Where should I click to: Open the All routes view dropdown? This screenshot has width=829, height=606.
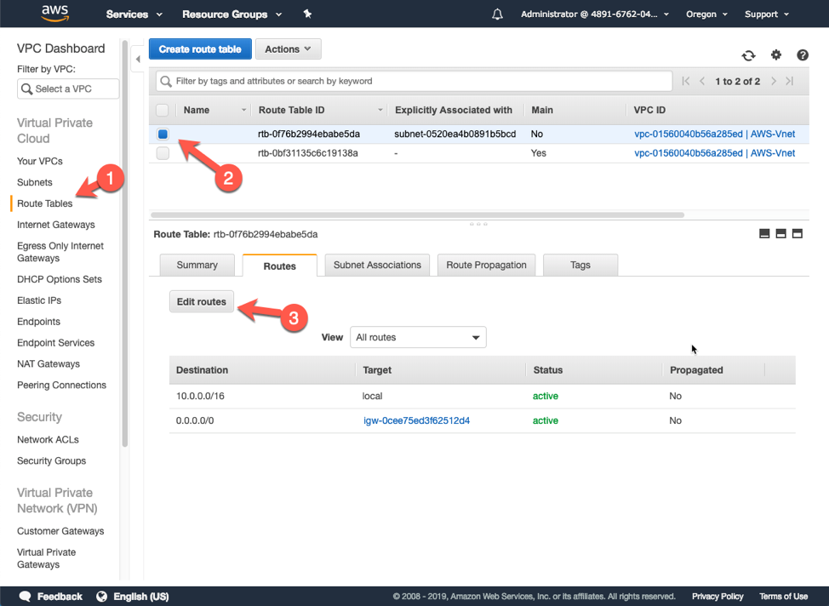(x=418, y=337)
